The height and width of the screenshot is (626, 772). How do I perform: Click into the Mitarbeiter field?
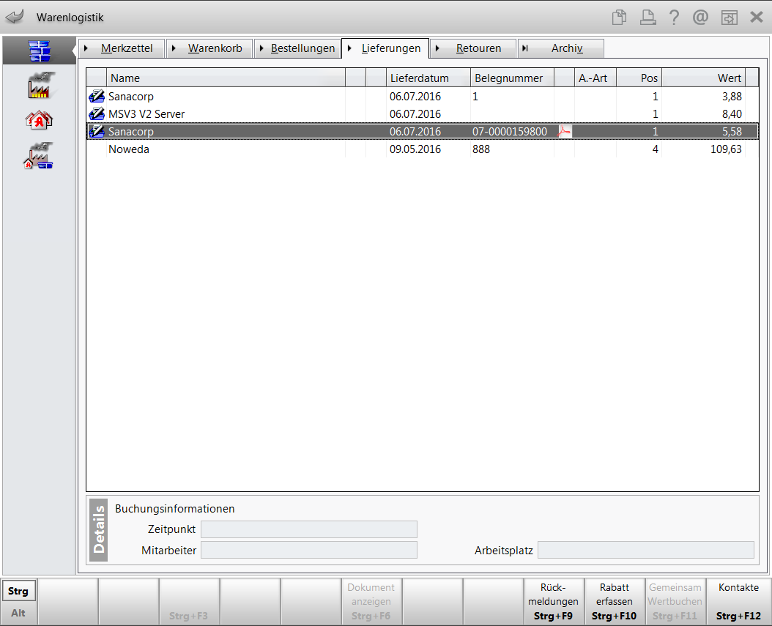tap(308, 550)
